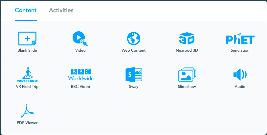
Task: Choose the Web Content globe icon
Action: tap(134, 39)
